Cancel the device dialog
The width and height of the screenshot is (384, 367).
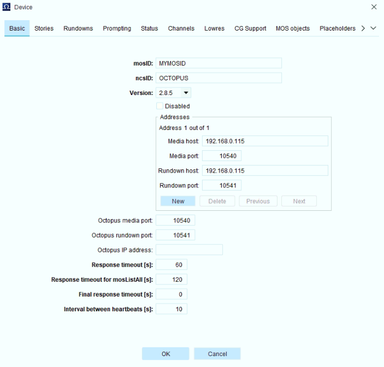tap(217, 354)
